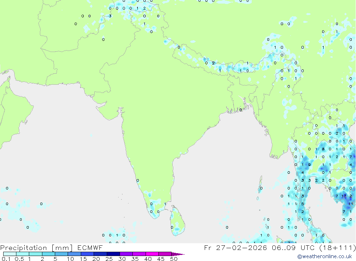
Task: Pick the 40–45 mm magenta legend swatch
Action: click(x=152, y=254)
